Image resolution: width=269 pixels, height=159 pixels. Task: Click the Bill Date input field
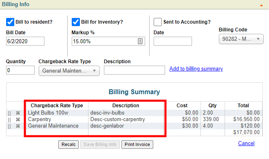point(25,41)
